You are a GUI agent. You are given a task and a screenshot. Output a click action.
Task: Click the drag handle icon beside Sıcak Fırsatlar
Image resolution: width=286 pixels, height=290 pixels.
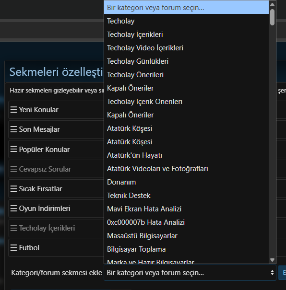[x=14, y=189]
